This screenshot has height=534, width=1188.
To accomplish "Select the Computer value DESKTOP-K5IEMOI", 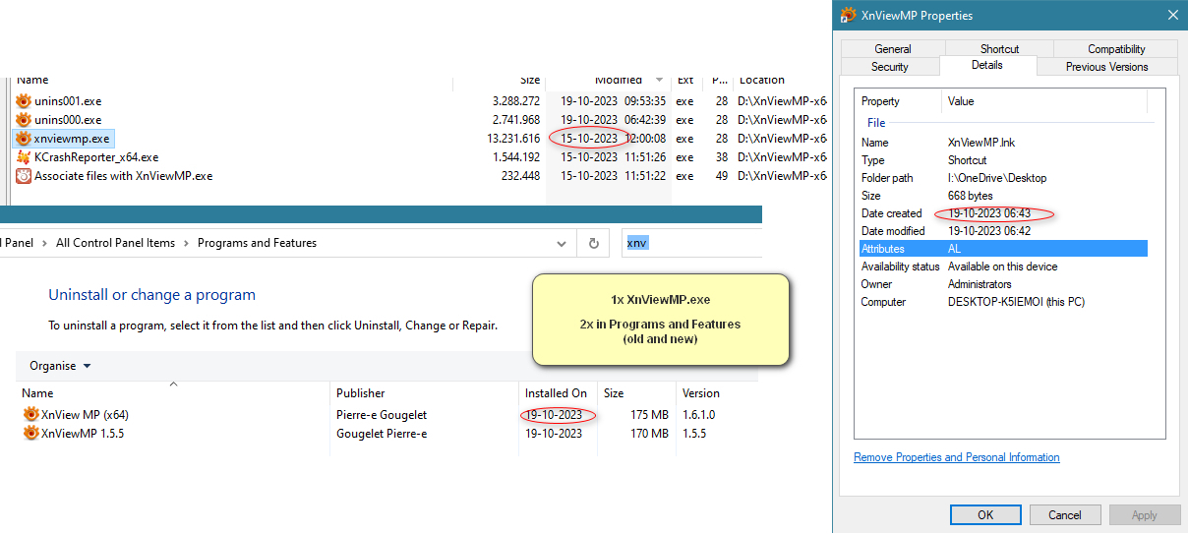I will [x=1016, y=302].
